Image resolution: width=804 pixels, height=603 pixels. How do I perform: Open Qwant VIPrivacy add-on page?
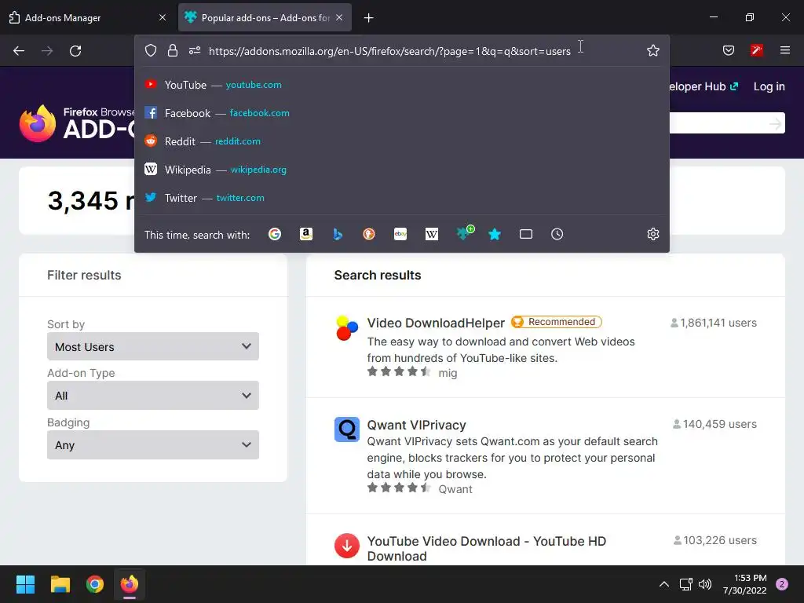416,425
